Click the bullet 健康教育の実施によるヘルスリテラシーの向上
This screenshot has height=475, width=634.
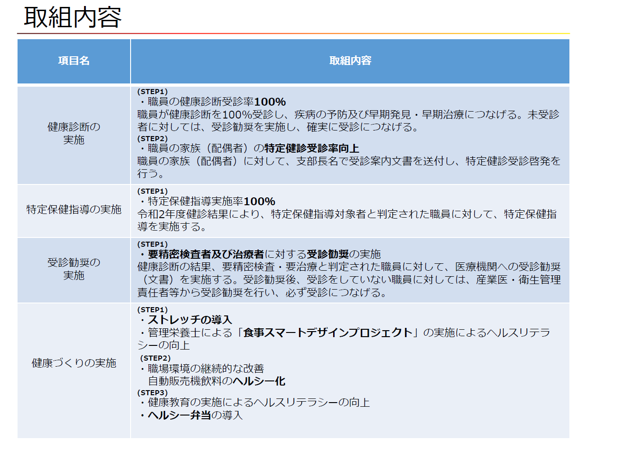tap(254, 402)
